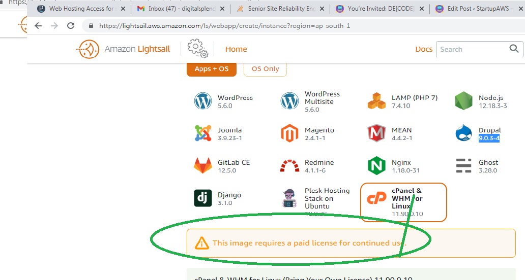Open the Lightsail settings gears icon
This screenshot has height=280, width=525.
(x=197, y=48)
